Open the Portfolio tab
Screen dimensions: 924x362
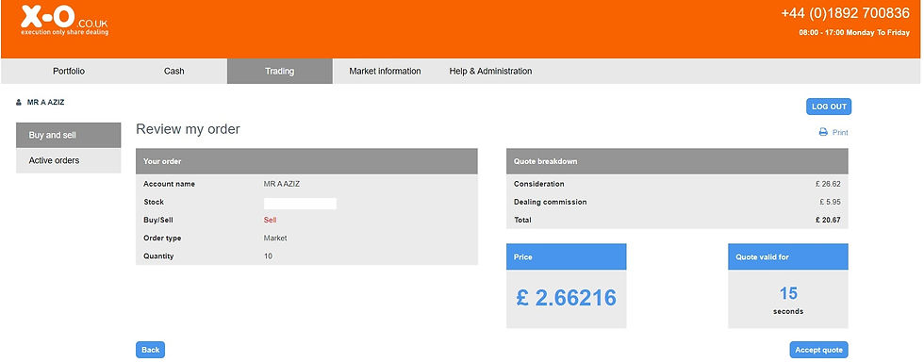(x=69, y=72)
